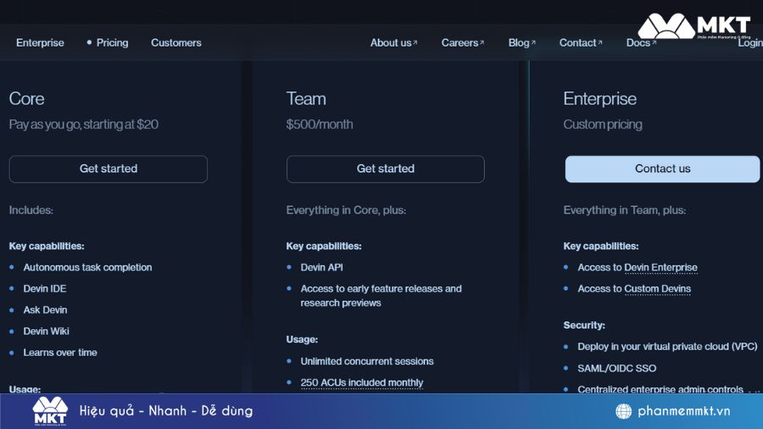
Task: Click the Custom pricing text
Action: click(x=603, y=125)
